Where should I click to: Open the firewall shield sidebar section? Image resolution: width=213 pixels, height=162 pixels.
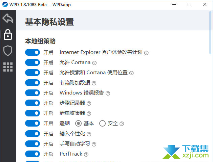[8, 51]
